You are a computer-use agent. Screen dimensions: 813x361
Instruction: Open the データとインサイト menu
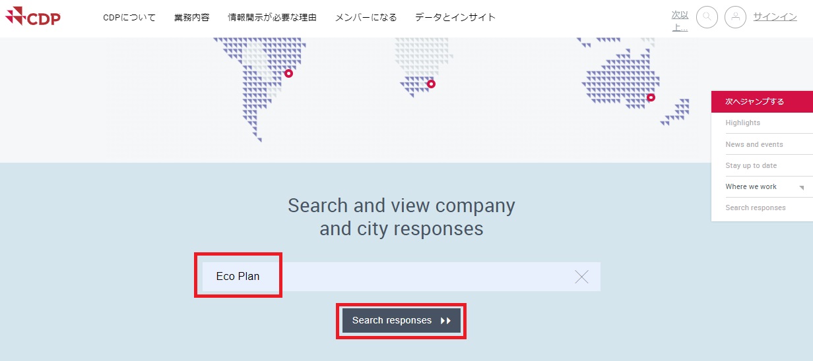pos(455,18)
